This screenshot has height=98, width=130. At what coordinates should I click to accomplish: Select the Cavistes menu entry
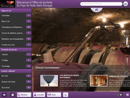(16, 16)
